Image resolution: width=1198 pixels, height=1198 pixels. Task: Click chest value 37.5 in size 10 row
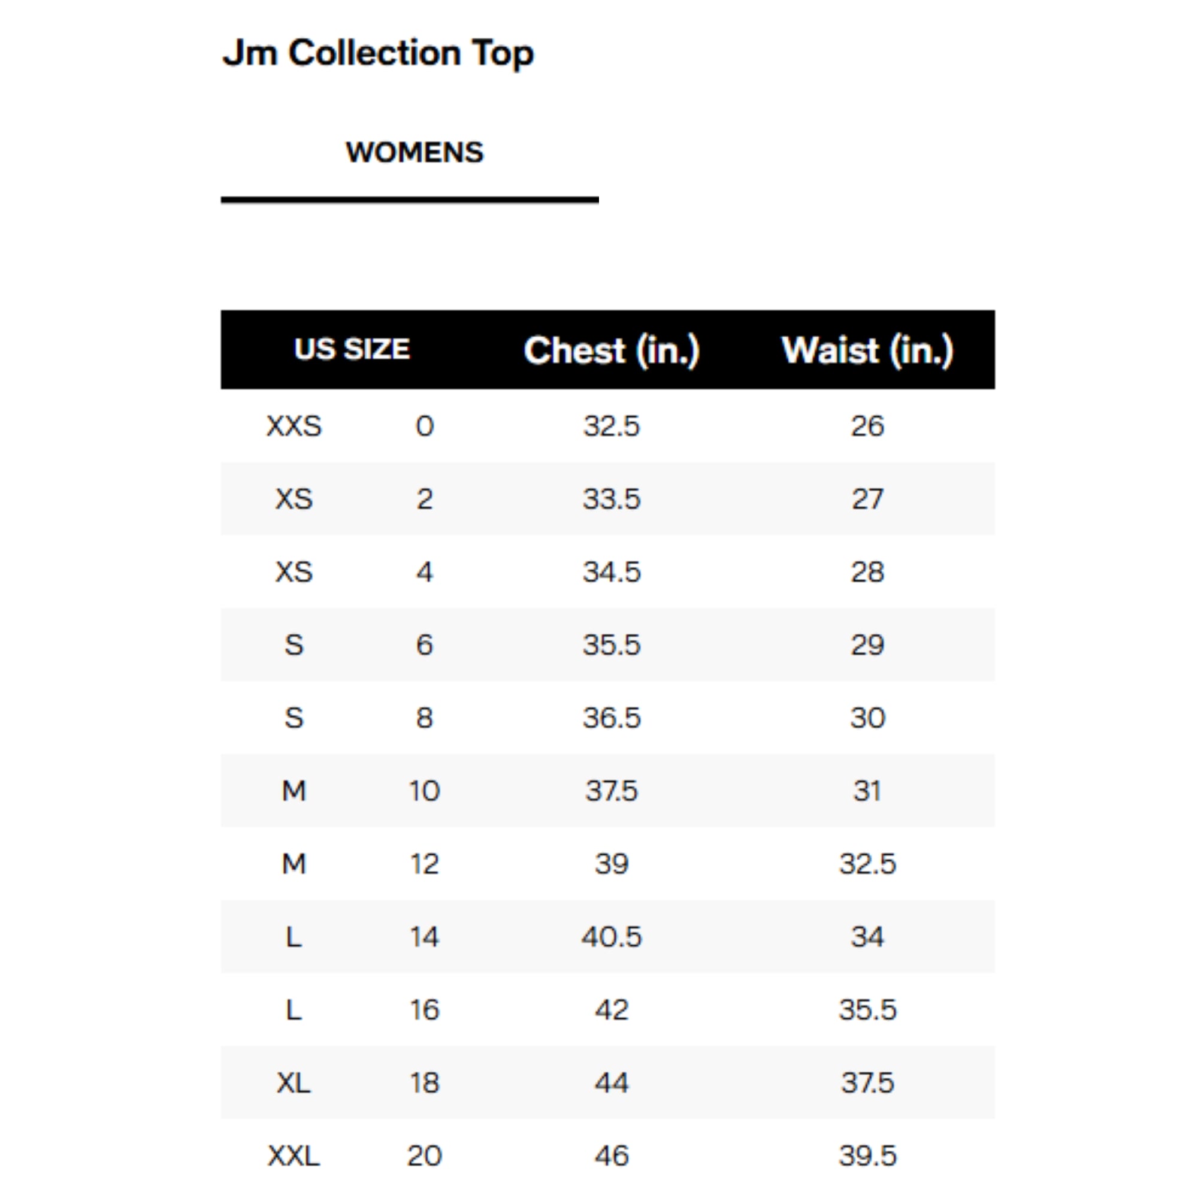[x=612, y=791]
